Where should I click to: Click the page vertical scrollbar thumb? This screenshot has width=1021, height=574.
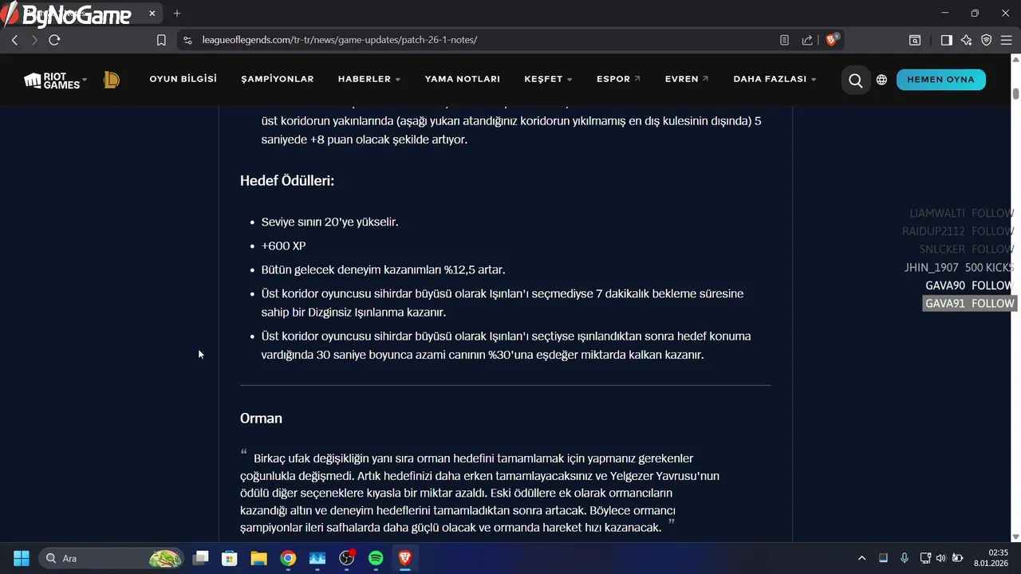(1015, 93)
